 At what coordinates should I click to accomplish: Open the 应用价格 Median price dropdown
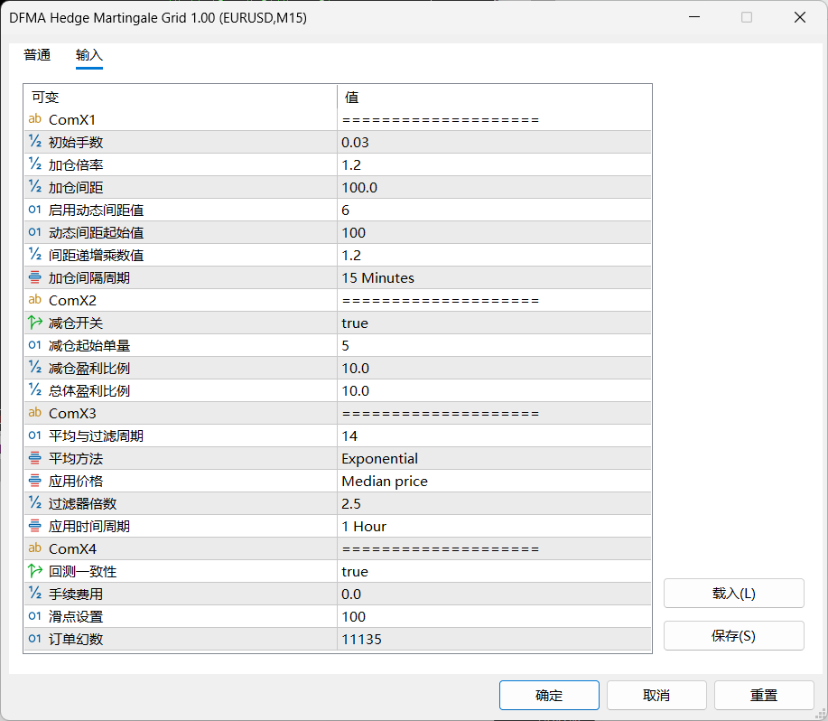[494, 482]
